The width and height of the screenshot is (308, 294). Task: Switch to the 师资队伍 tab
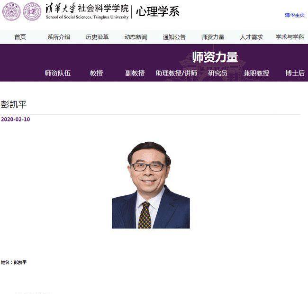click(58, 73)
